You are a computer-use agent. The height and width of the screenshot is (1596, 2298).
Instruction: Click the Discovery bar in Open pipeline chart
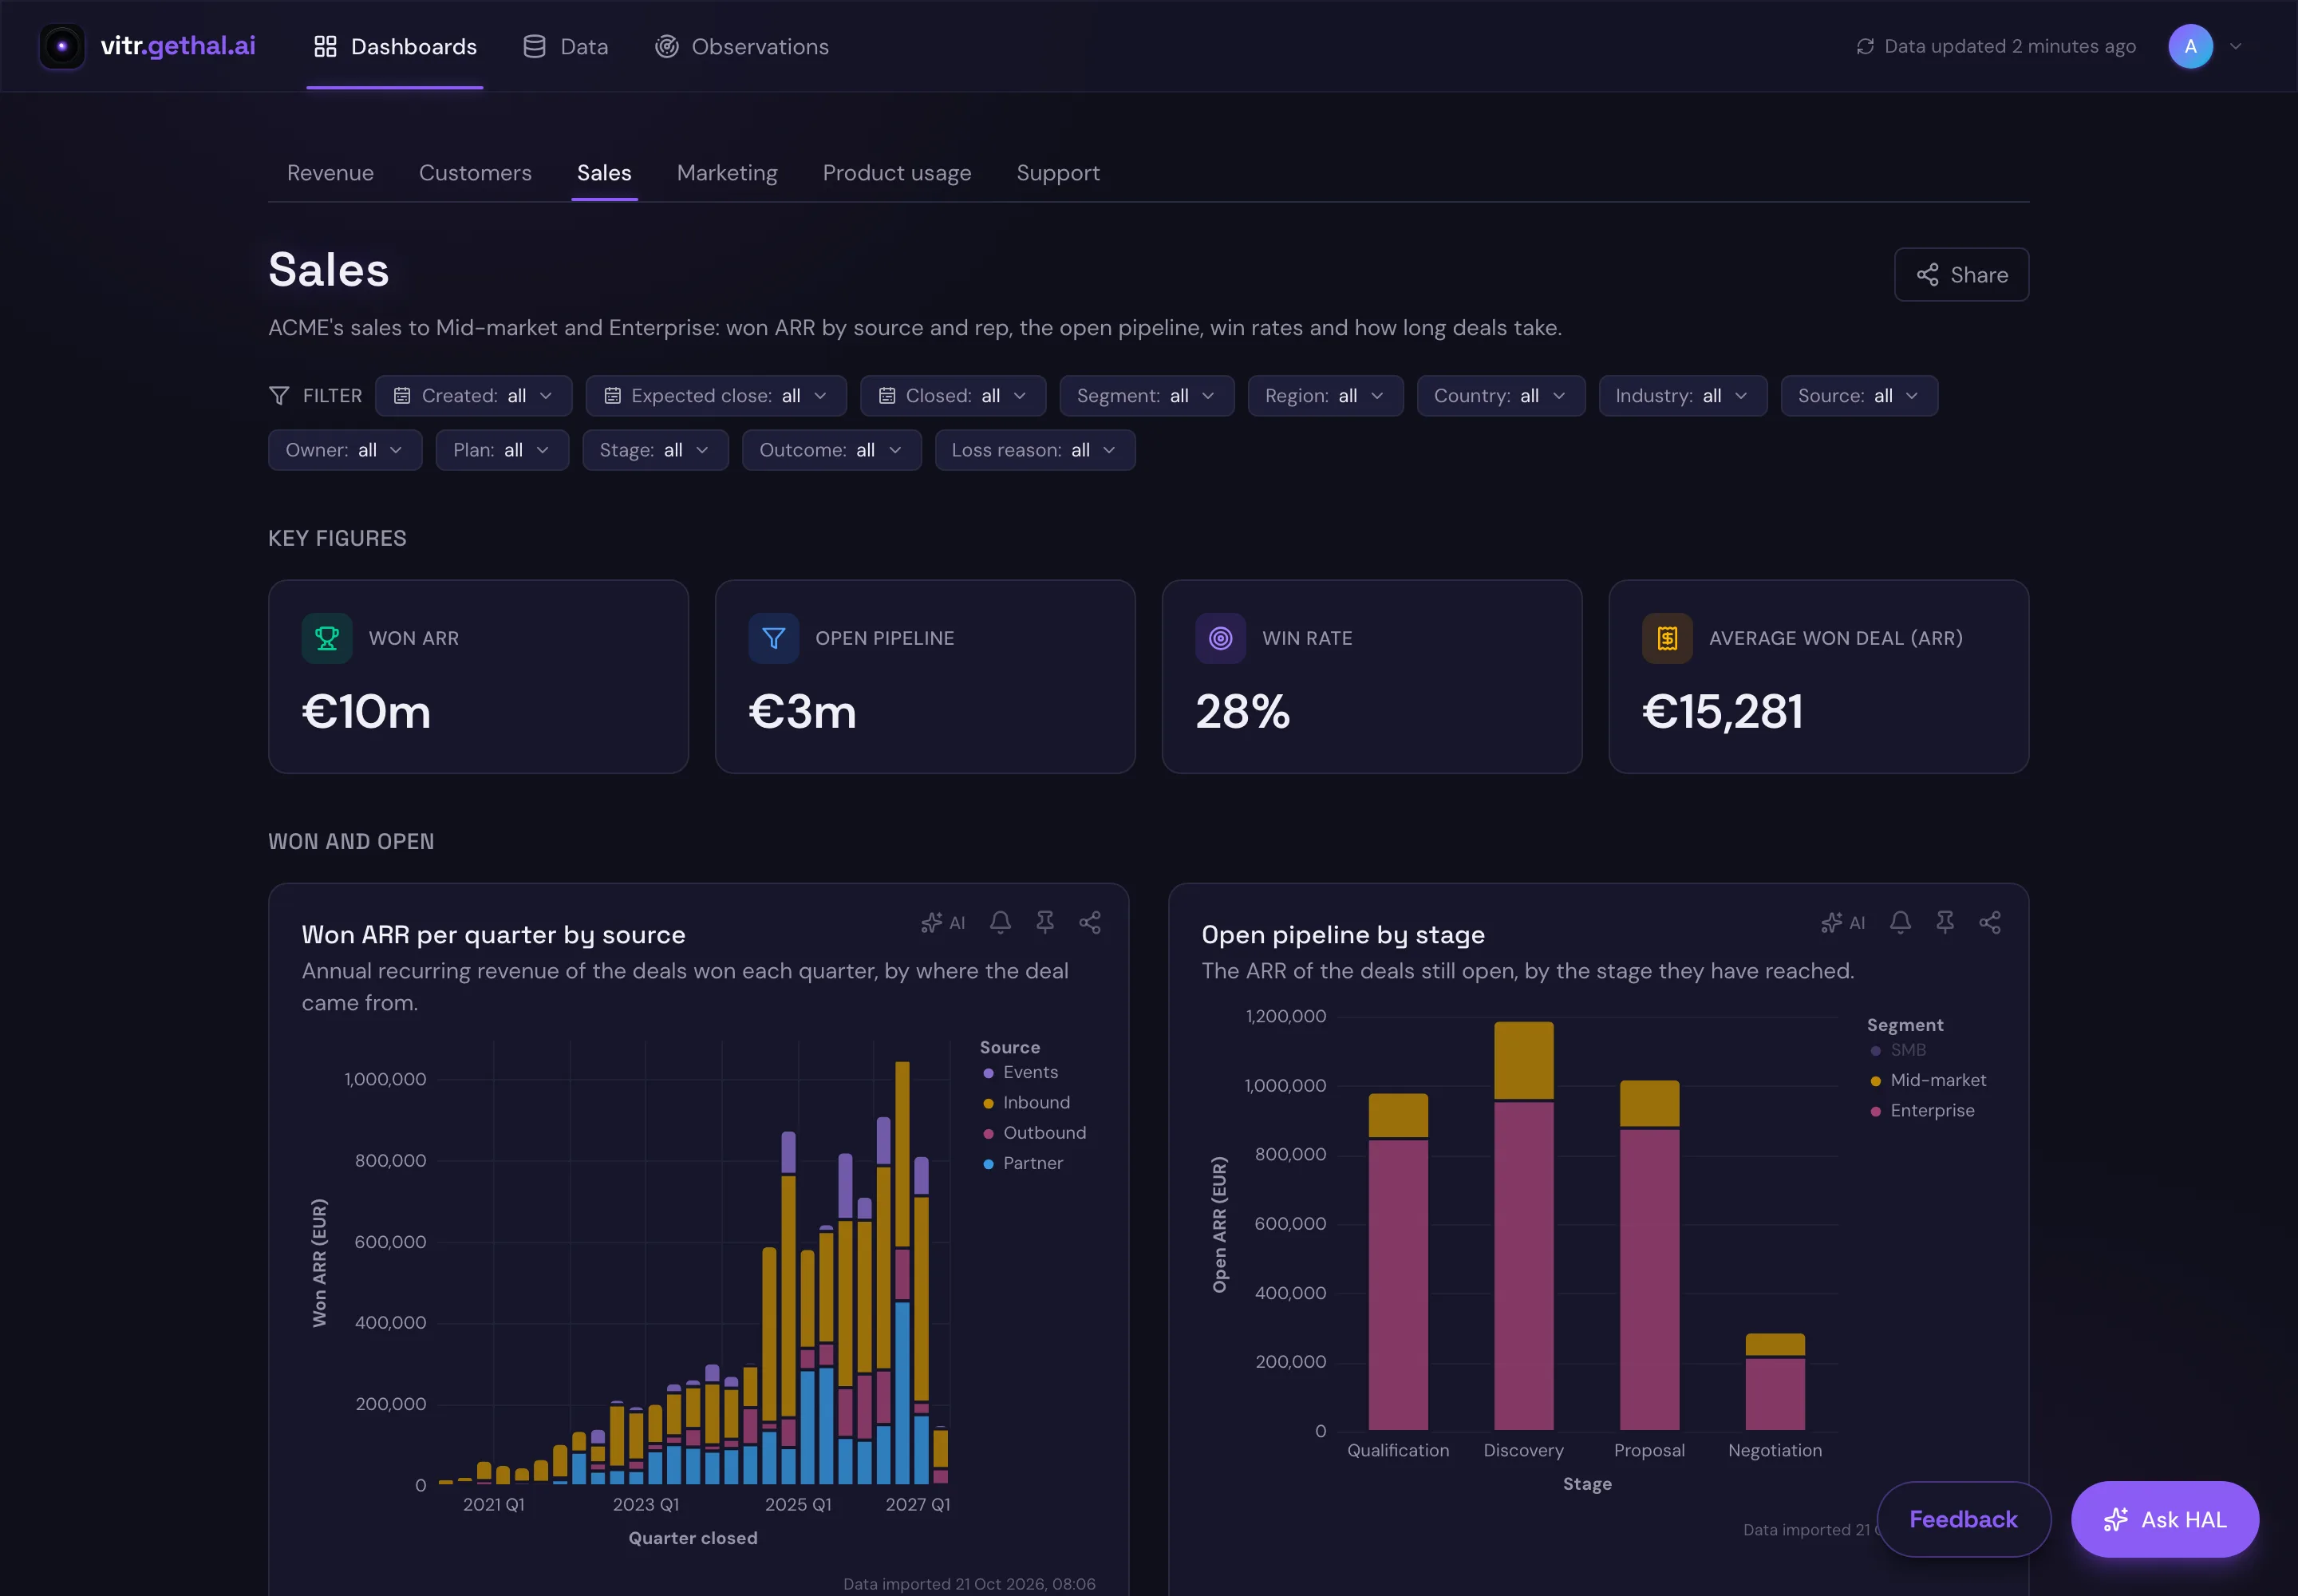1523,1225
